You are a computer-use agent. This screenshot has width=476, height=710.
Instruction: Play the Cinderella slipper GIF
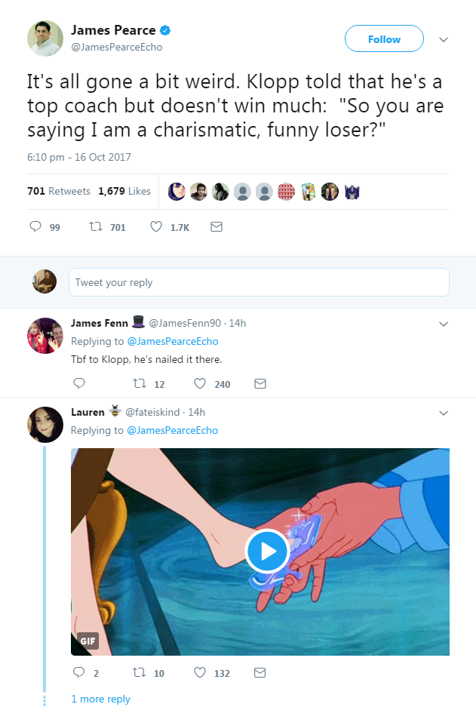[x=267, y=551]
